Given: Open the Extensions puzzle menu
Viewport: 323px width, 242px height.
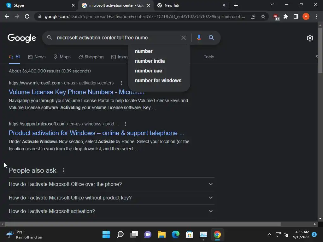Looking at the screenshot, I should pos(286,16).
